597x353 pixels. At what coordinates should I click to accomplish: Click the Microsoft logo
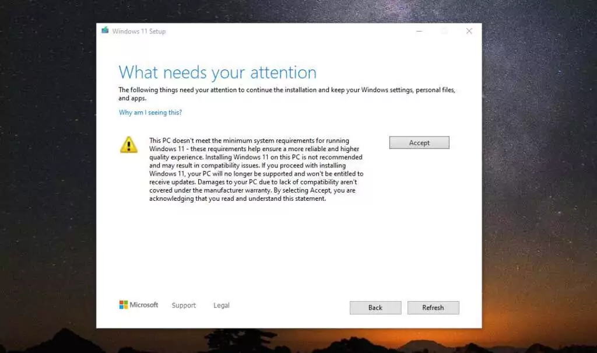tap(139, 305)
